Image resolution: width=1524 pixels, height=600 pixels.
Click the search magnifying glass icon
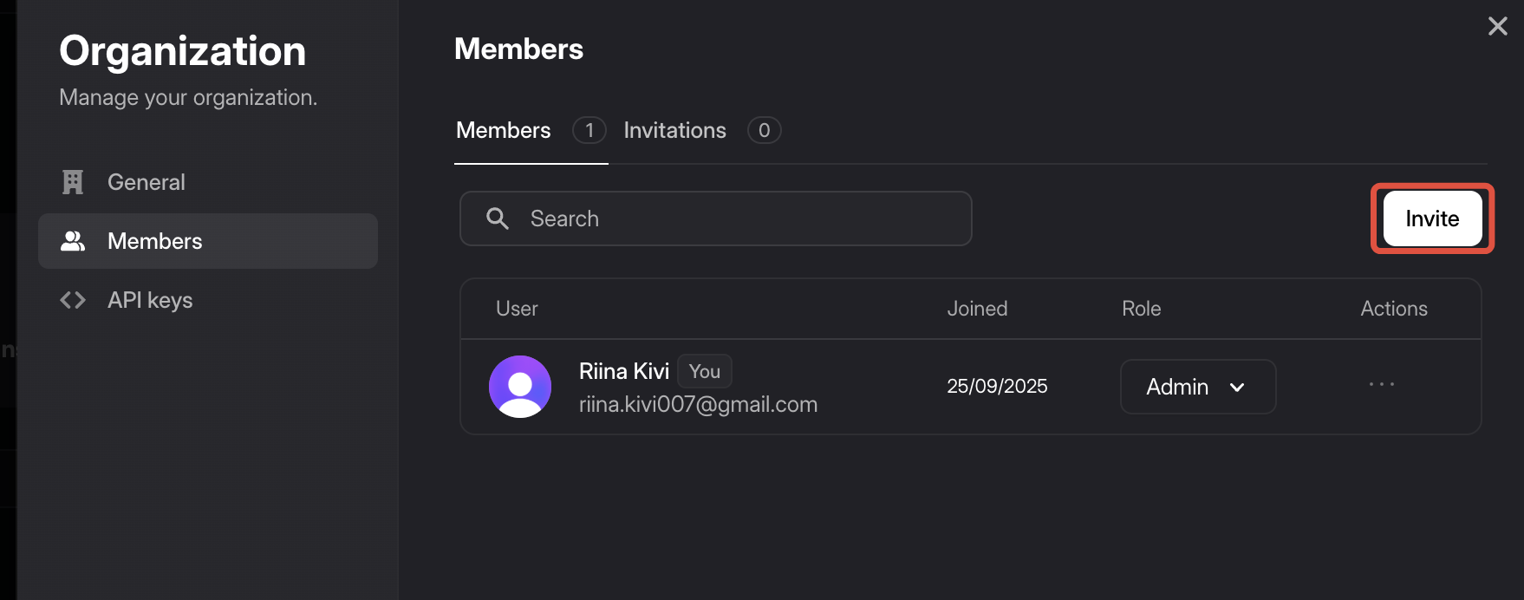[x=498, y=218]
